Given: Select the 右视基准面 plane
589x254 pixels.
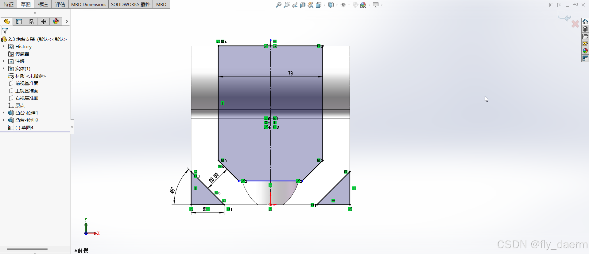Looking at the screenshot, I should click(23, 98).
